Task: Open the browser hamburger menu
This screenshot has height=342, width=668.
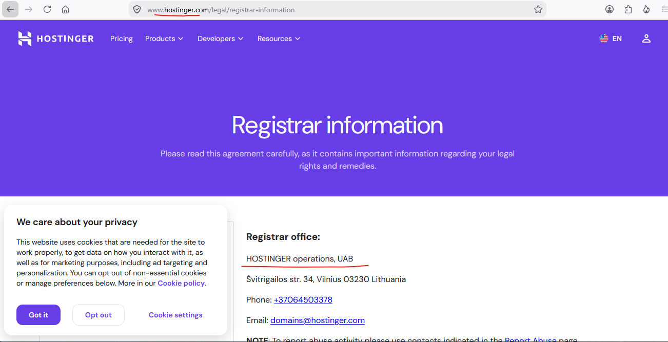Action: (x=664, y=9)
